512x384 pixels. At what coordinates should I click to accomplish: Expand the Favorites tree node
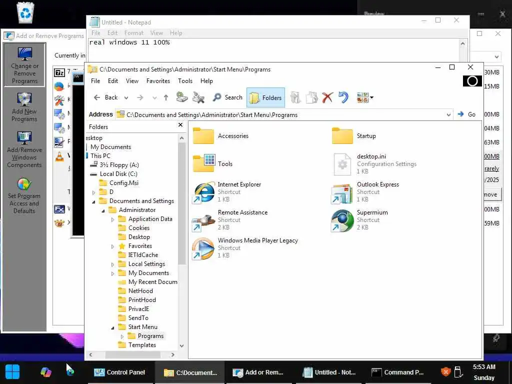(112, 246)
